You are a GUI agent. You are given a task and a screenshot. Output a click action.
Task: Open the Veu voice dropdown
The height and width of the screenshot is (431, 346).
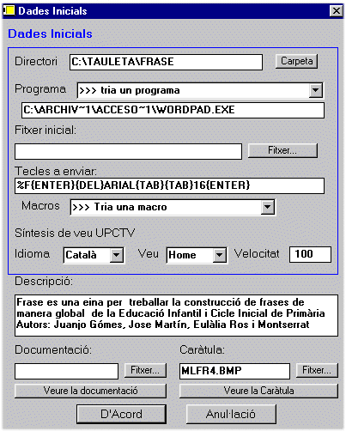click(x=220, y=255)
